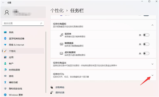The image size is (159, 97).
Task: Click the virtual touchpad icon
Action: point(61,54)
